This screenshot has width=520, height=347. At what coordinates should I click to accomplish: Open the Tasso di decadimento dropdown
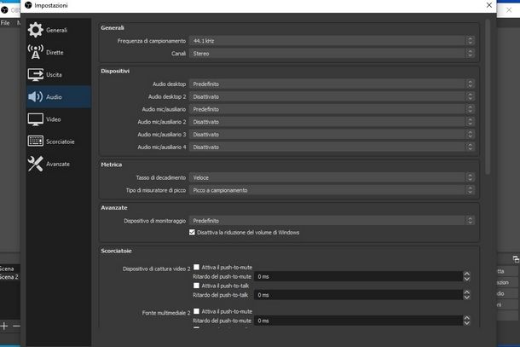click(x=332, y=177)
